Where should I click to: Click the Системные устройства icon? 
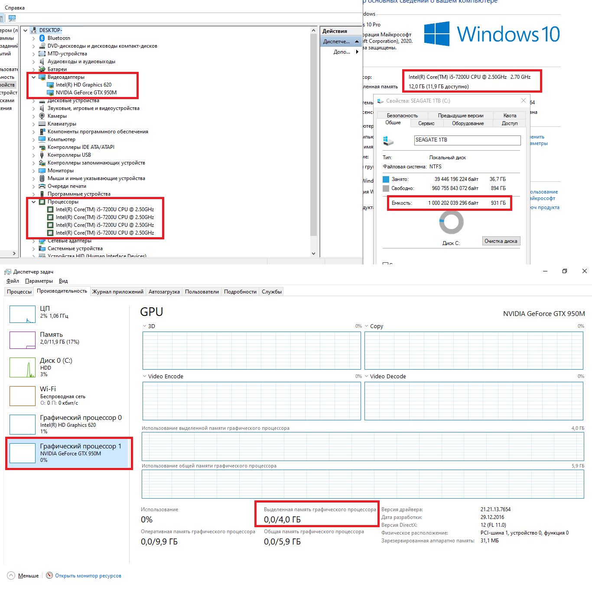click(x=42, y=248)
